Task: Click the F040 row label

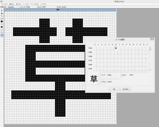Action: (x=90, y=48)
